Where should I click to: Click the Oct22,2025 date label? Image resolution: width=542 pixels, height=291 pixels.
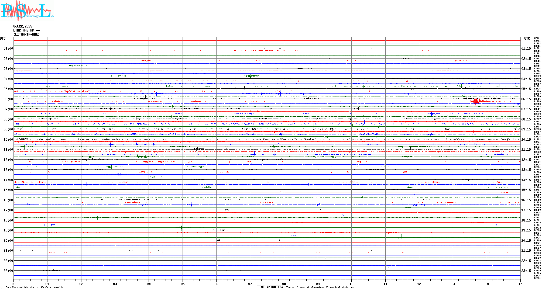(x=23, y=26)
